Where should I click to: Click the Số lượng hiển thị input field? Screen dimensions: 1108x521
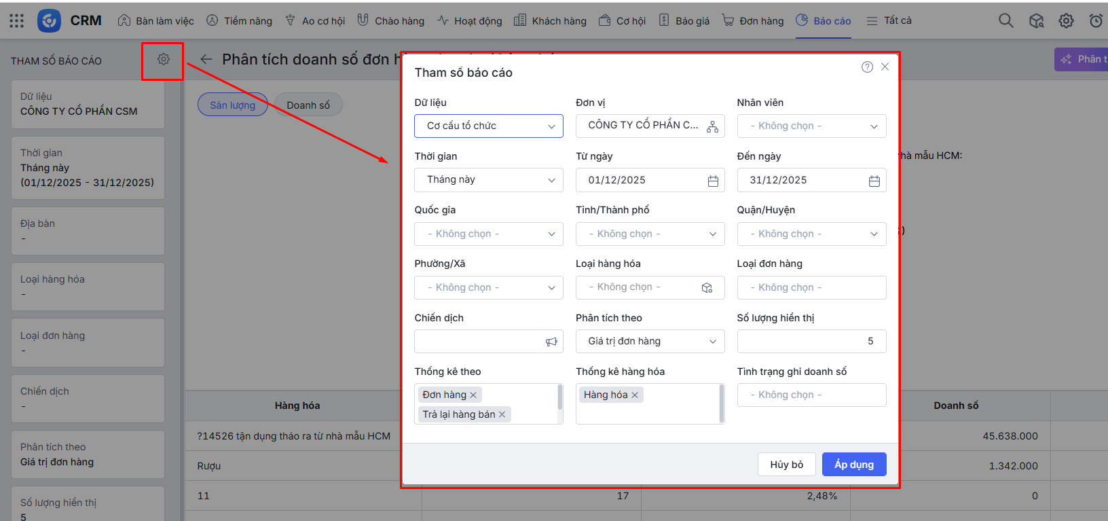(x=811, y=342)
